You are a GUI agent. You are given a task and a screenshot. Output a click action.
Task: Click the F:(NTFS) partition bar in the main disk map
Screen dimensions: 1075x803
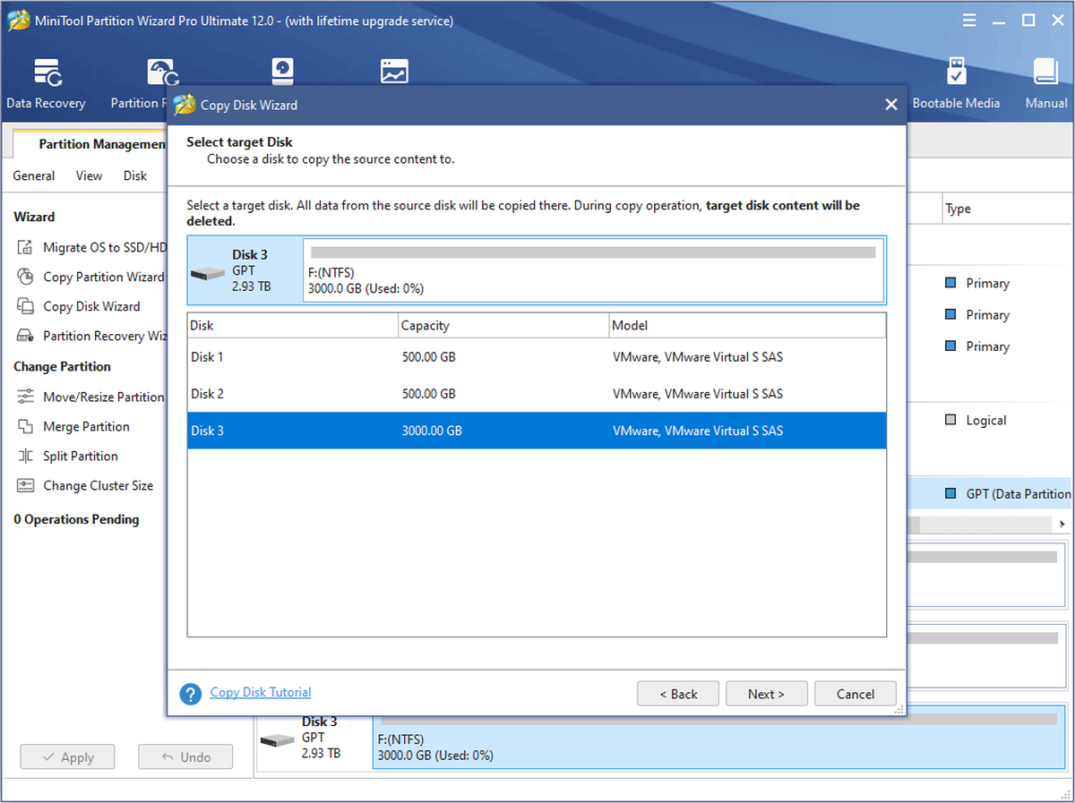tap(719, 739)
